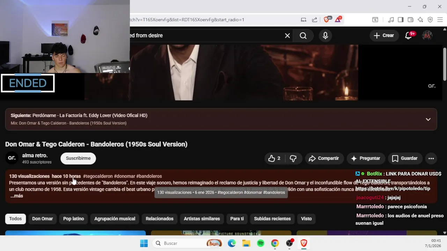The image size is (447, 251).
Task: Open the Windows Start menu
Action: [144, 243]
